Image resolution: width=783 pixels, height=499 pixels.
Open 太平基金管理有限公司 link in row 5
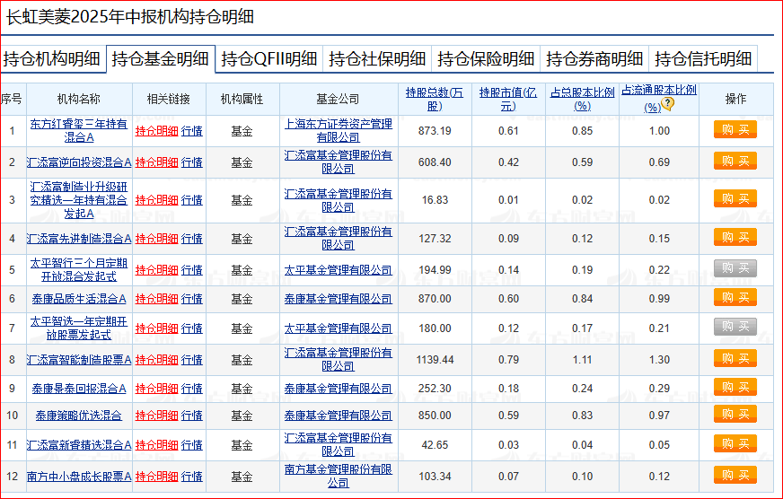(338, 270)
